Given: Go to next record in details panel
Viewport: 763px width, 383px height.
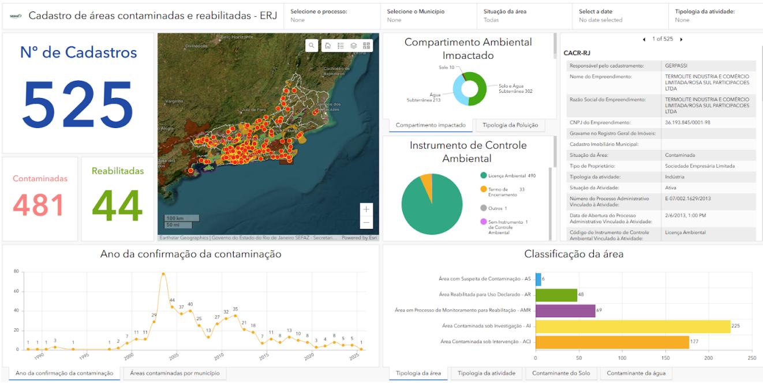Looking at the screenshot, I should point(681,39).
